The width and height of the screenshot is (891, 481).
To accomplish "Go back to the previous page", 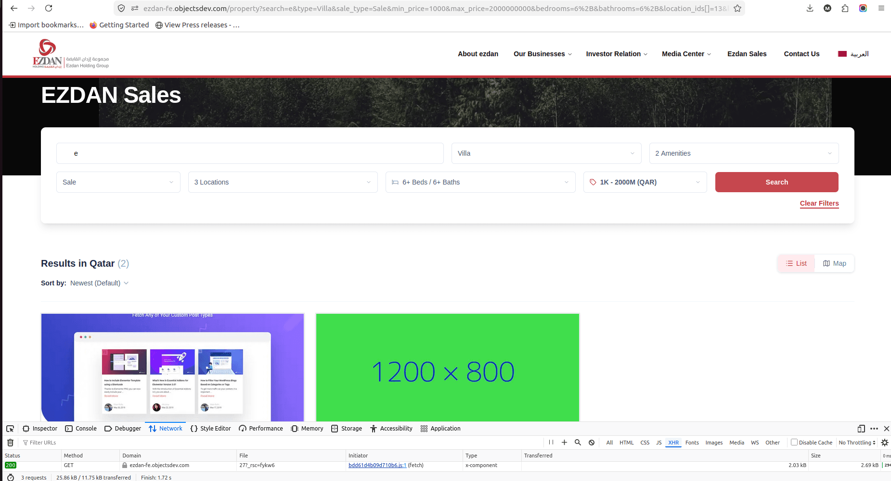I will point(14,8).
